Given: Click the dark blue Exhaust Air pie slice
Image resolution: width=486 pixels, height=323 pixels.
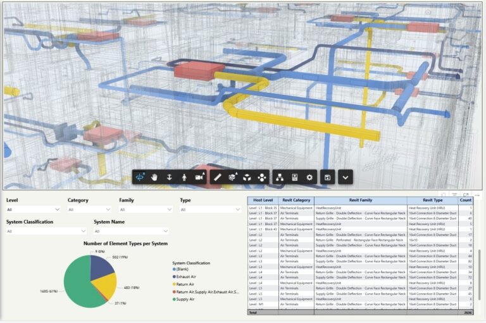Looking at the screenshot, I should (x=101, y=267).
